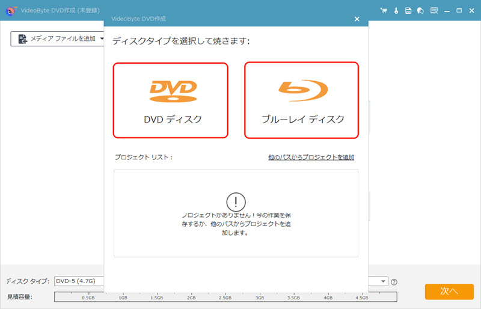Viewport: 481px width, 309px height.
Task: Click the プロジェクト リスト label
Action: tap(144, 157)
